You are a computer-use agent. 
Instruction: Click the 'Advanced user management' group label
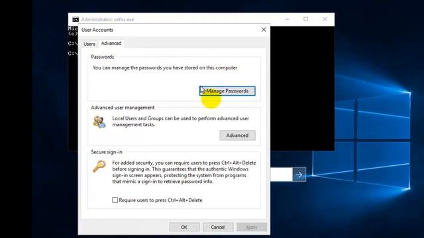pyautogui.click(x=123, y=107)
